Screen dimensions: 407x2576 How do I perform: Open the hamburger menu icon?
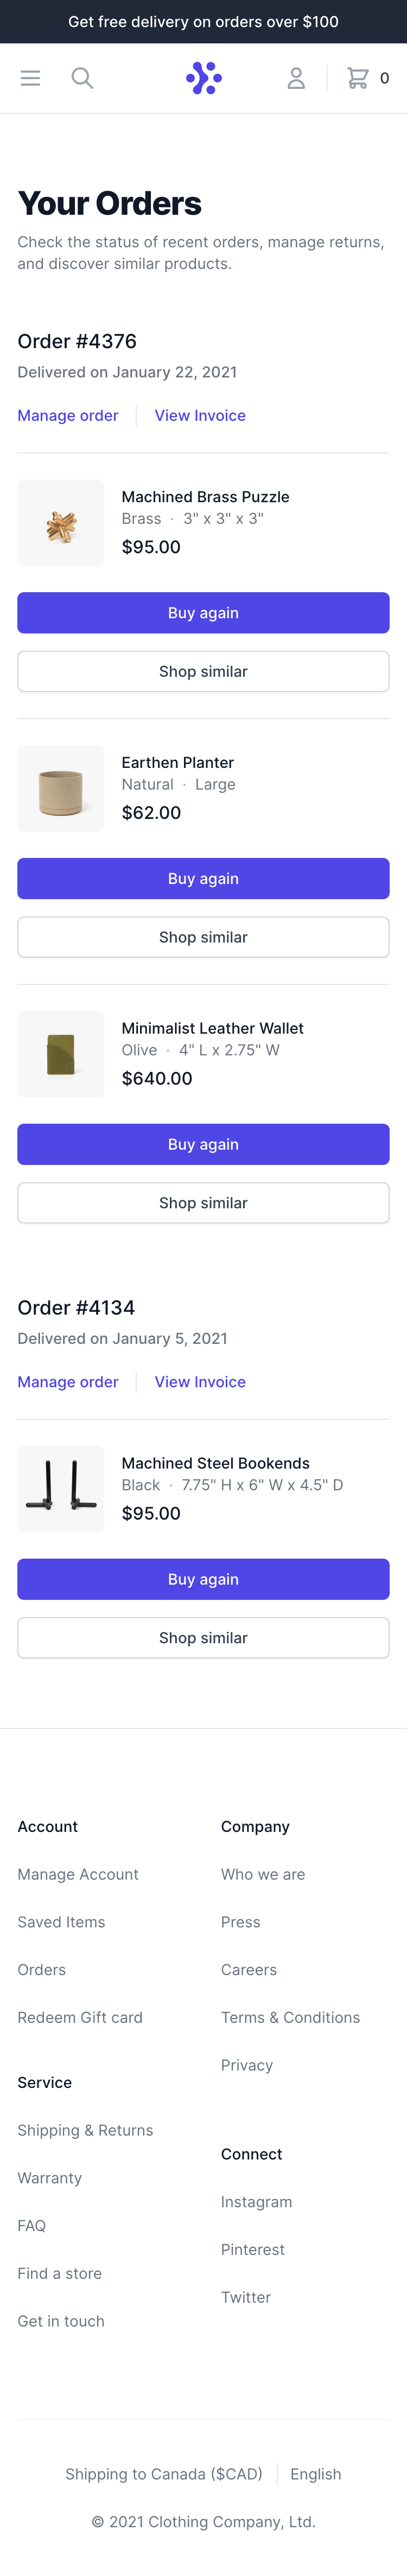[x=30, y=78]
